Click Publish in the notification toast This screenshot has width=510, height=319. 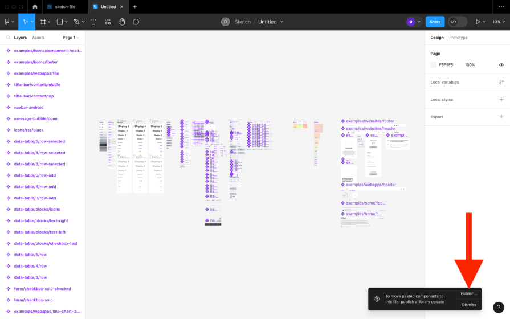(x=469, y=293)
